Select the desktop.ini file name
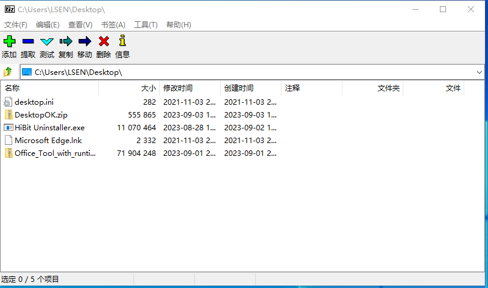 tap(34, 102)
